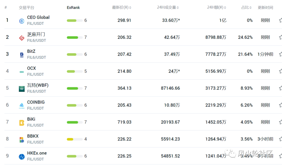The width and height of the screenshot is (282, 166).
Task: Toggle favorite star for COINBIG
Action: [x=280, y=105]
